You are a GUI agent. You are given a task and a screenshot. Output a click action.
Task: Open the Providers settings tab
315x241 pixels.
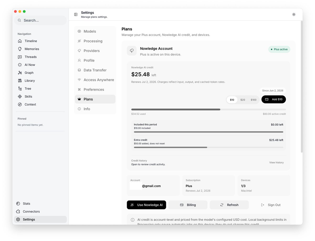point(95,51)
